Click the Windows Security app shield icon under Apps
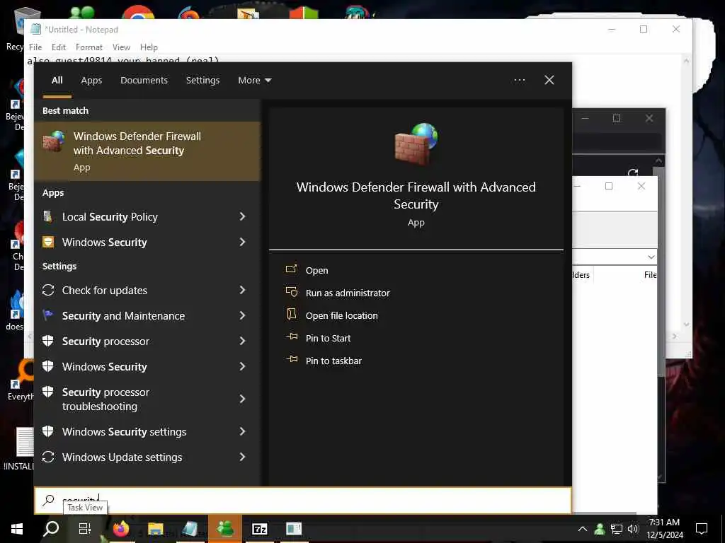 (48, 242)
